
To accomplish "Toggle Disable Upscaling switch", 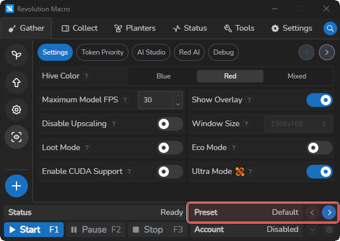I will (x=170, y=124).
